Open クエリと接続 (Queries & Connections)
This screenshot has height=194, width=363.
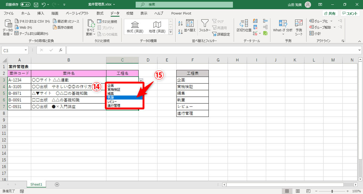point(106,21)
